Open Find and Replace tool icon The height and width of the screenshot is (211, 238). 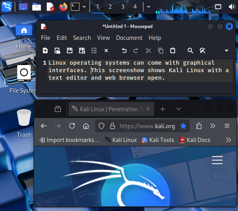tap(203, 50)
